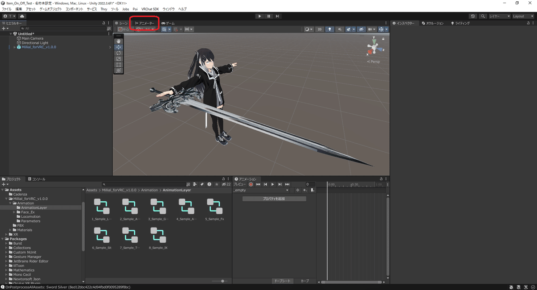Toggle hidden objects scene visibility icon
This screenshot has height=290, width=537.
tap(361, 29)
